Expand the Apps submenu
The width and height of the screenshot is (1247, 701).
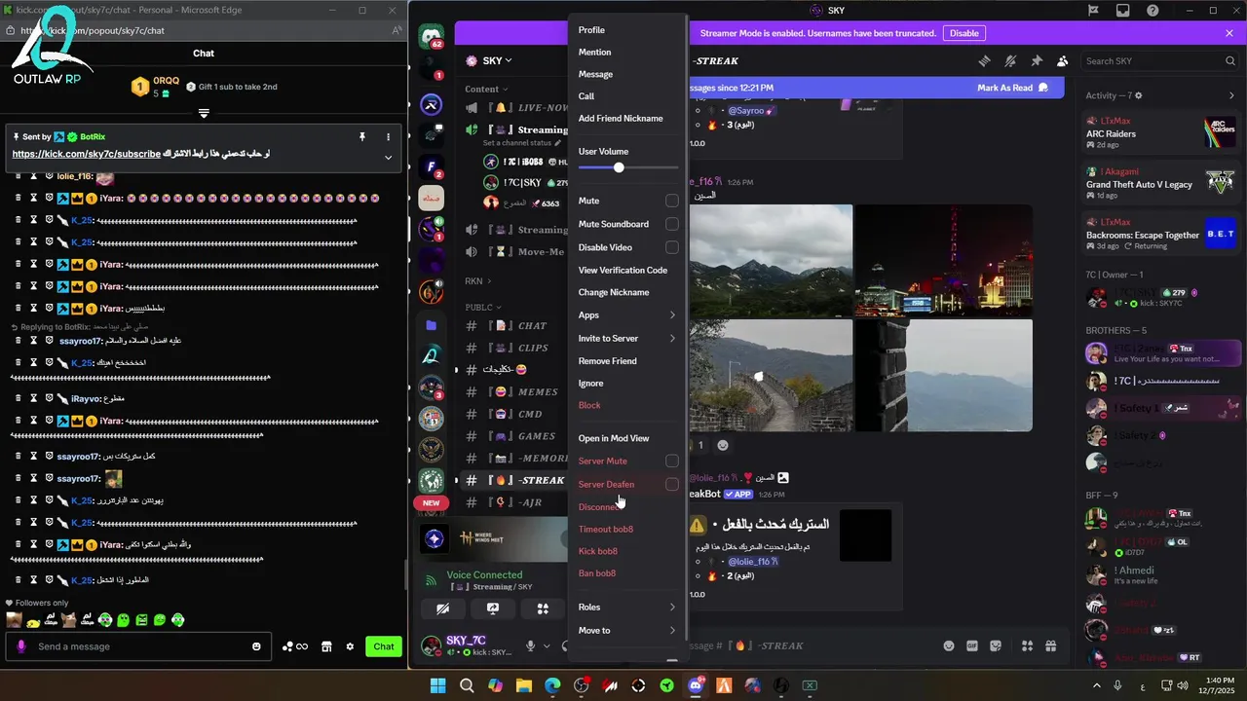click(x=627, y=314)
